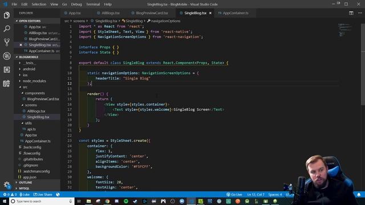
Task: Click the screens breadcrumb segment
Action: [79, 21]
